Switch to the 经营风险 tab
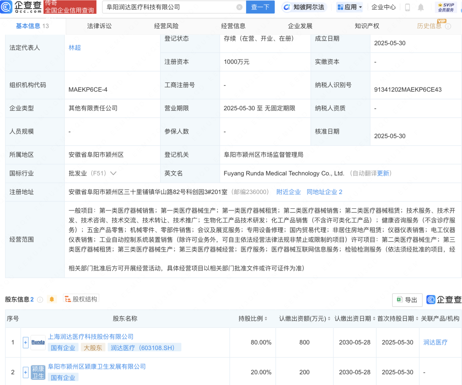Image resolution: width=462 pixels, height=385 pixels. pyautogui.click(x=166, y=26)
